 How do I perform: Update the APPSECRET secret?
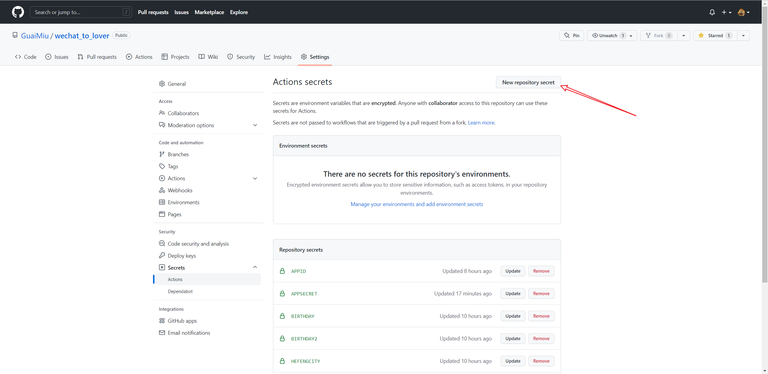tap(513, 293)
